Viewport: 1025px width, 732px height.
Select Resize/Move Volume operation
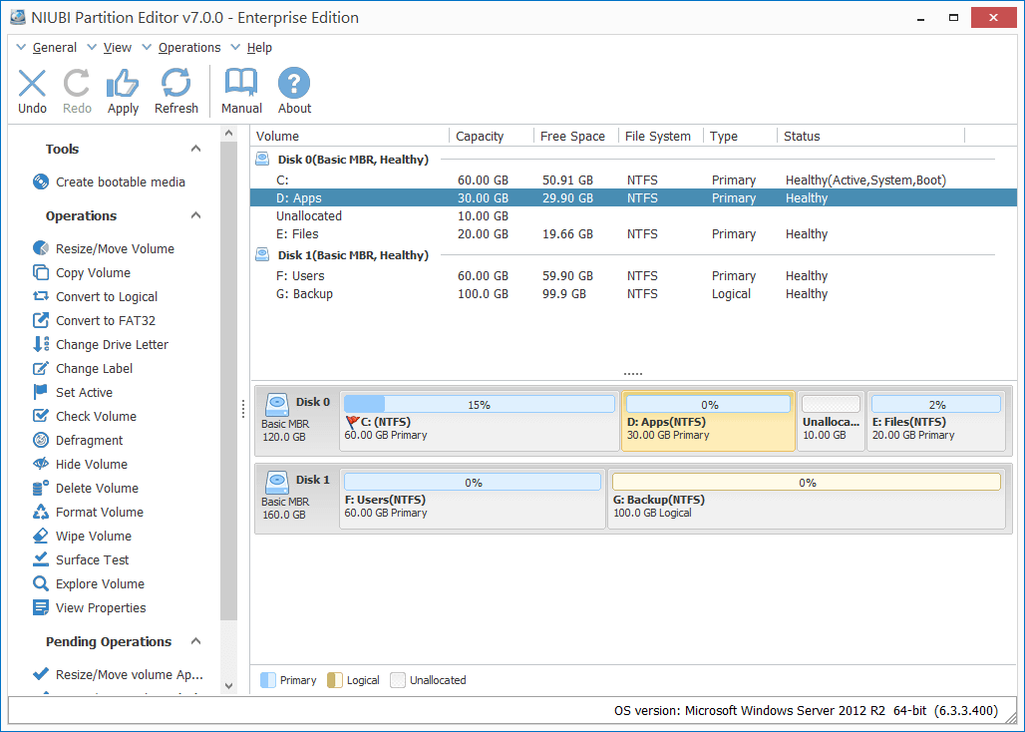click(115, 249)
